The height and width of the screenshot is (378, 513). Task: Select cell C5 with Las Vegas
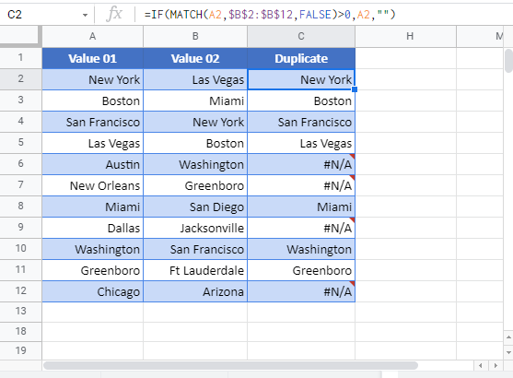[x=301, y=143]
